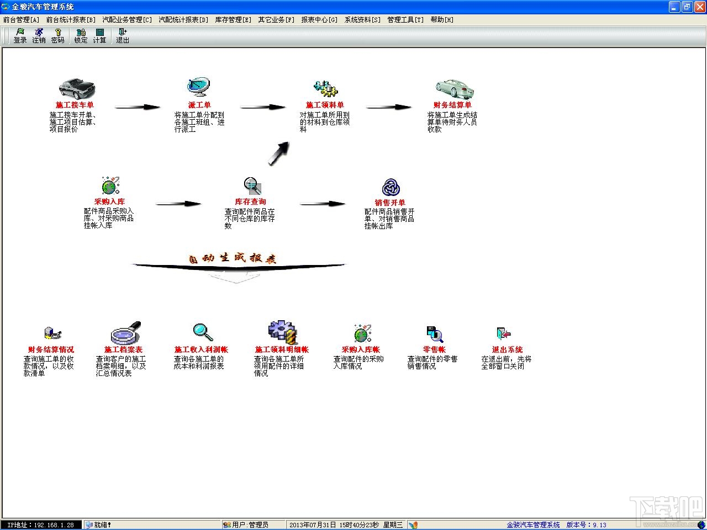The width and height of the screenshot is (707, 530).
Task: Open the 前台管理[A] menu
Action: coord(22,19)
